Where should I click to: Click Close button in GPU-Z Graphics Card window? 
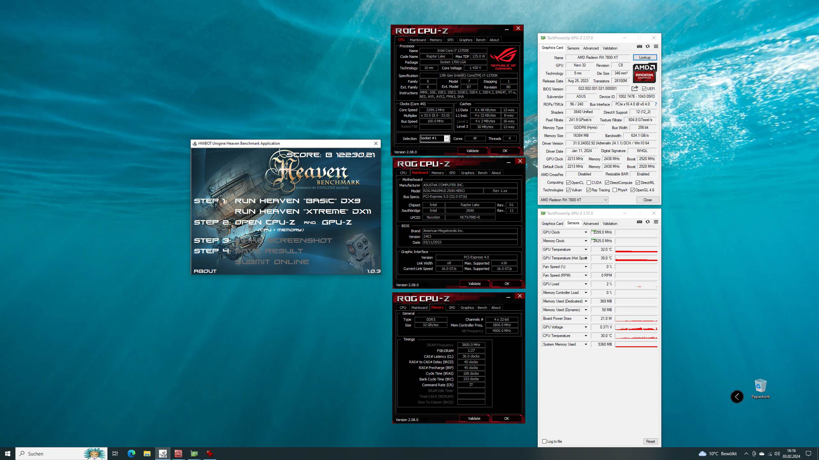point(648,200)
